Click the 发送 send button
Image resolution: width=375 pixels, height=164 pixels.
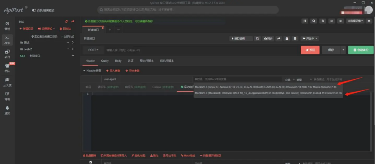(310, 50)
